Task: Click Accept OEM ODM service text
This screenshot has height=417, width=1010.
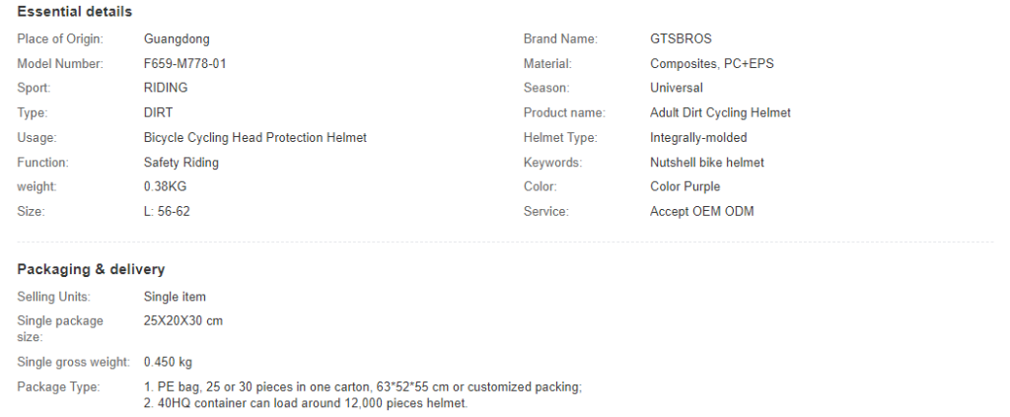Action: pyautogui.click(x=701, y=211)
